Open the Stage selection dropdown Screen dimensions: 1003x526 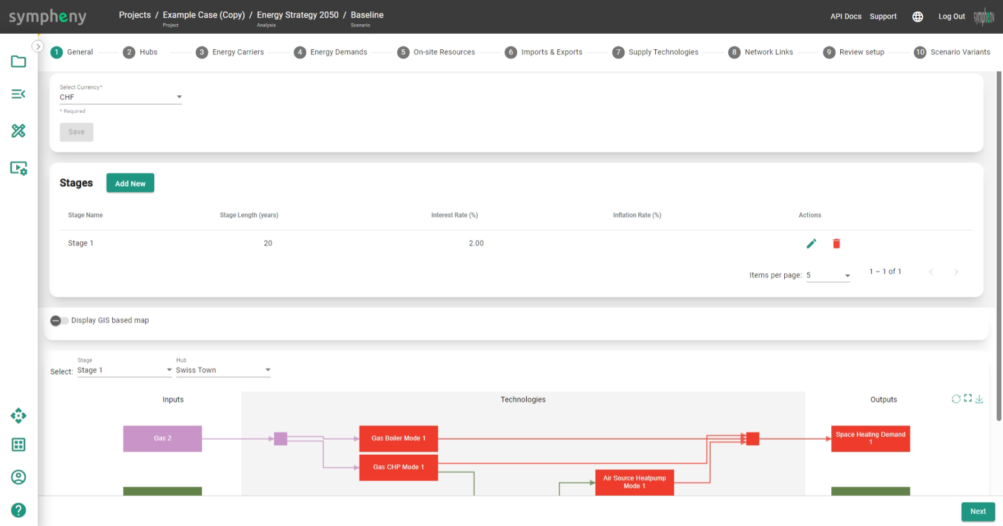coord(125,370)
